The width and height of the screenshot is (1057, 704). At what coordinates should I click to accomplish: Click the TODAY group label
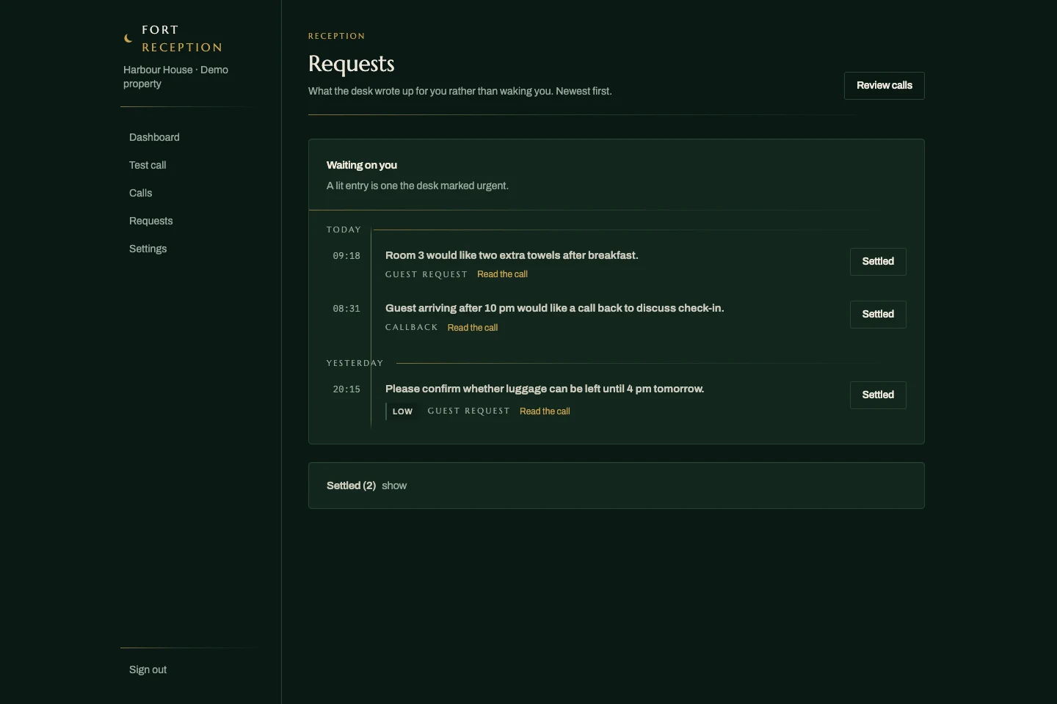tap(344, 230)
